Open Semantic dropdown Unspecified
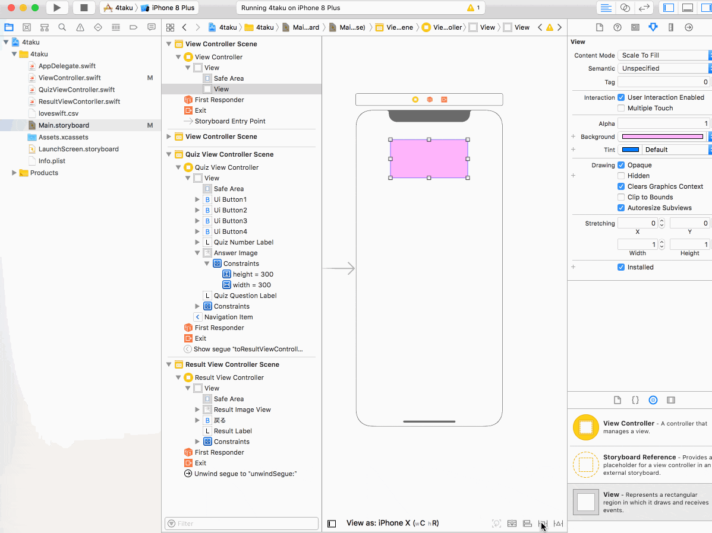Image resolution: width=712 pixels, height=533 pixels. coord(665,68)
